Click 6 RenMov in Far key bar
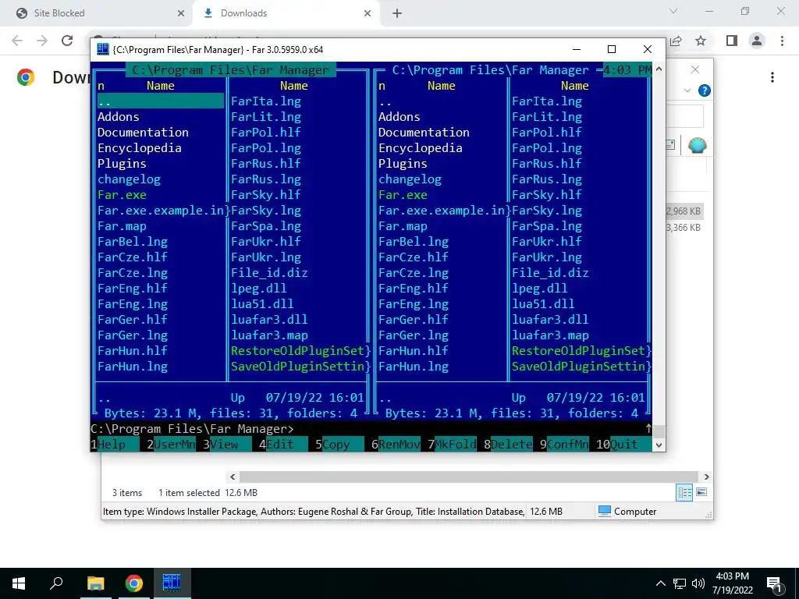This screenshot has height=599, width=799. [x=396, y=444]
